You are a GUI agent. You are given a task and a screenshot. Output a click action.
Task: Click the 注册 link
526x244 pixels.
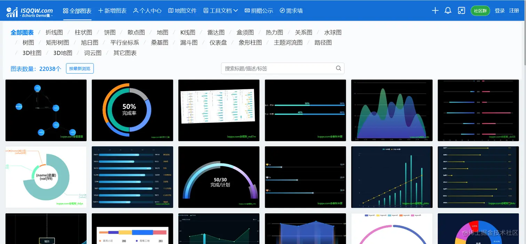click(514, 11)
